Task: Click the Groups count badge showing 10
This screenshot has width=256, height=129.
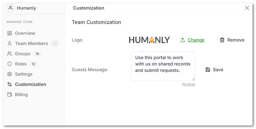Action: click(37, 54)
